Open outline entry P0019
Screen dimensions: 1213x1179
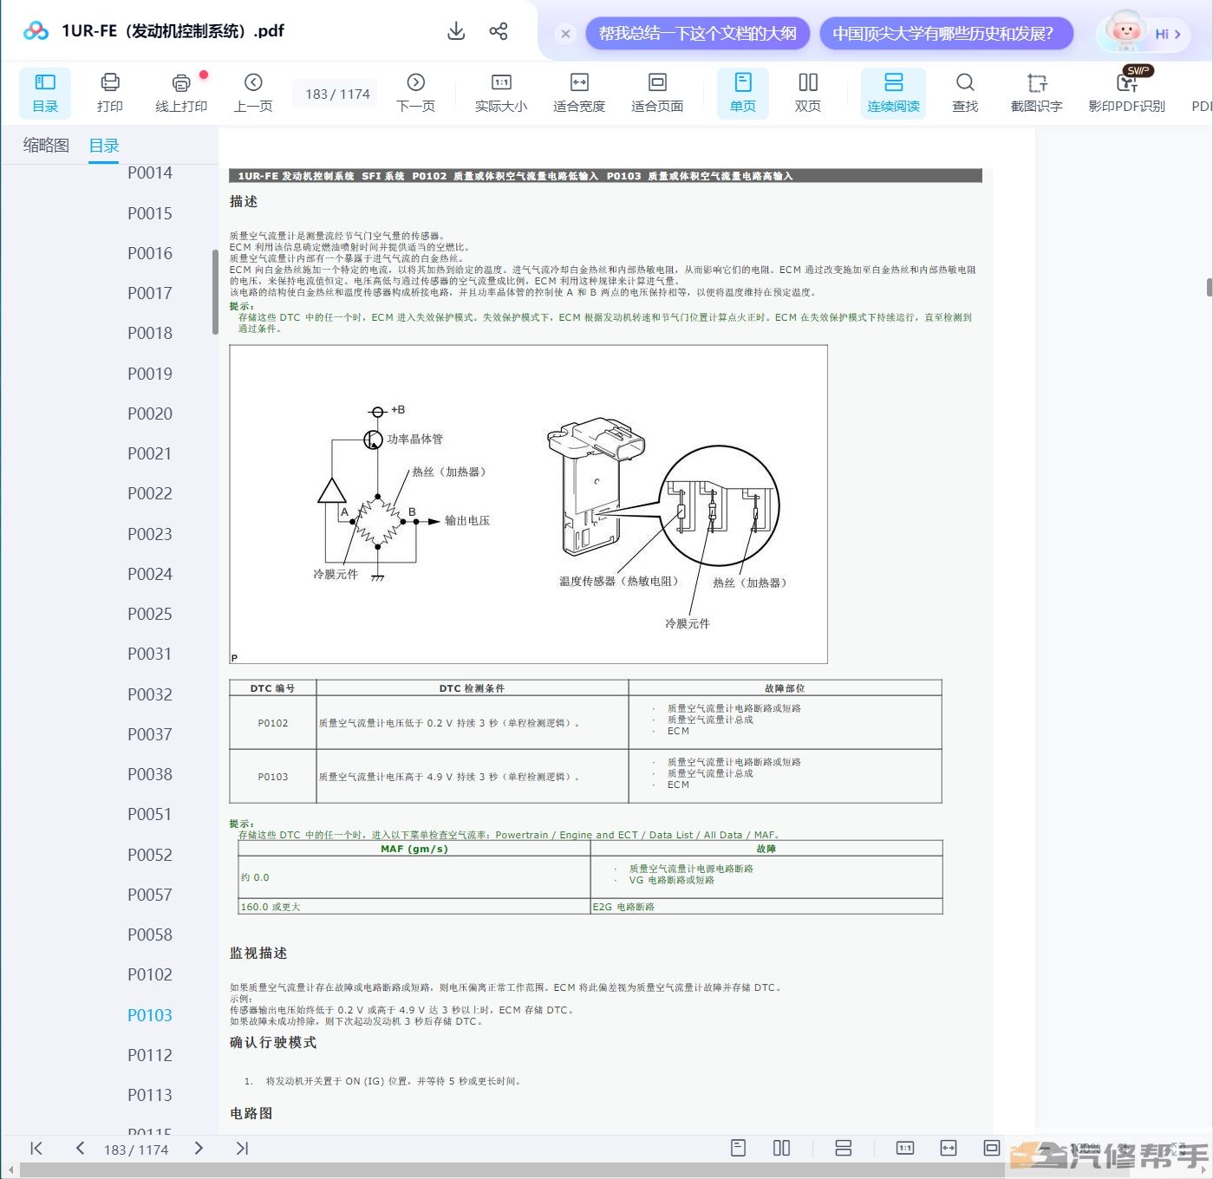click(x=150, y=374)
